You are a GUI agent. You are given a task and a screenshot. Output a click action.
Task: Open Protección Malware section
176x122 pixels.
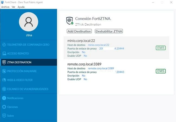(28, 71)
